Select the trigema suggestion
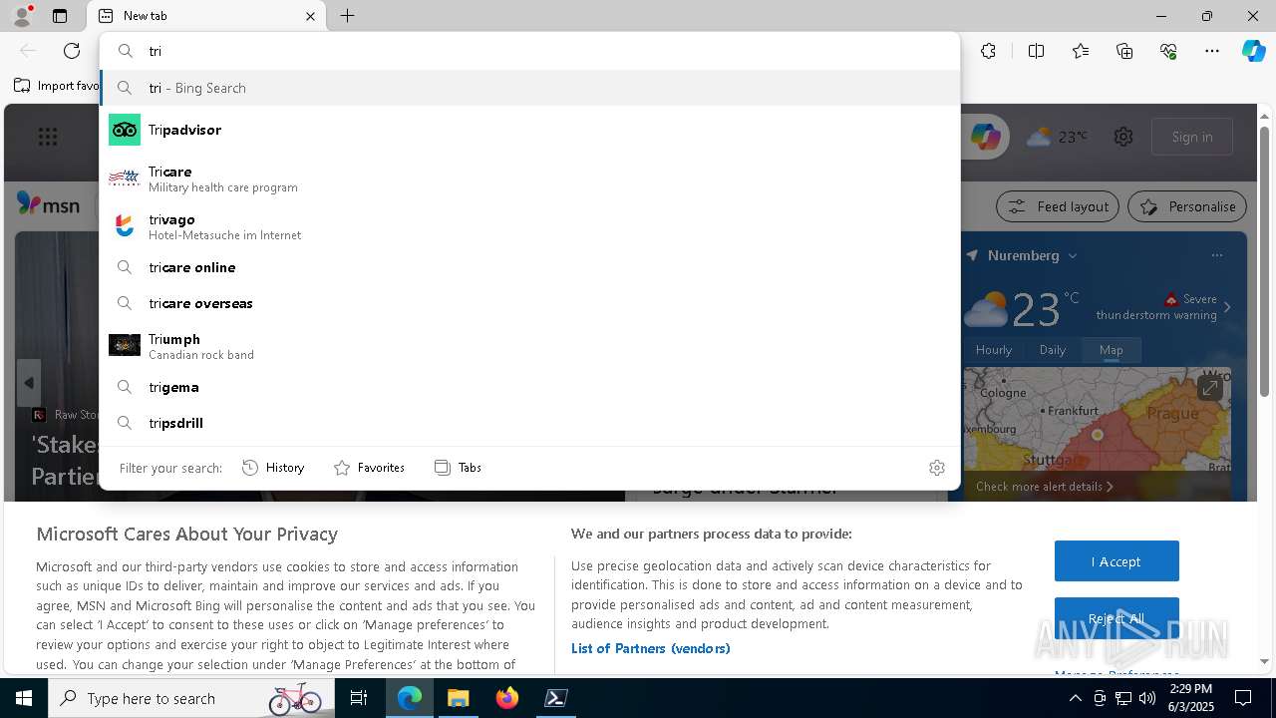Screen dimensions: 1276x718 [529, 387]
